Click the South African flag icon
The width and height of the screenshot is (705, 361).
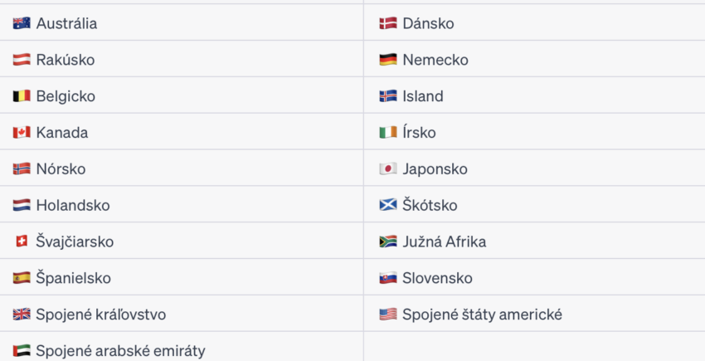(388, 241)
